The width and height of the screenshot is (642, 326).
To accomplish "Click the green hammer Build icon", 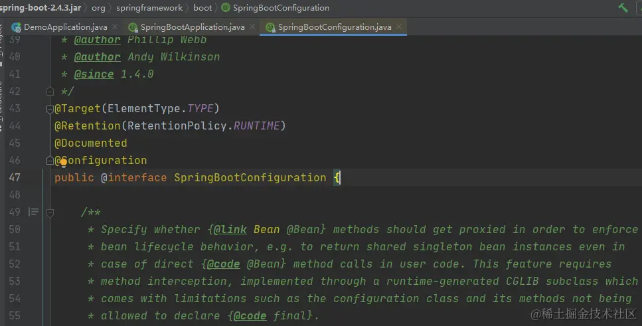I will click(x=623, y=8).
